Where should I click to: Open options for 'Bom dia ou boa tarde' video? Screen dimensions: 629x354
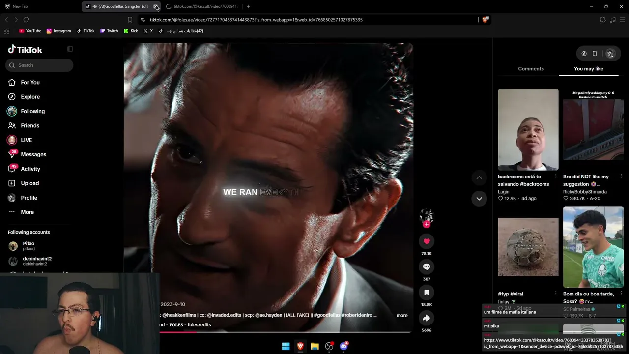[x=621, y=294]
